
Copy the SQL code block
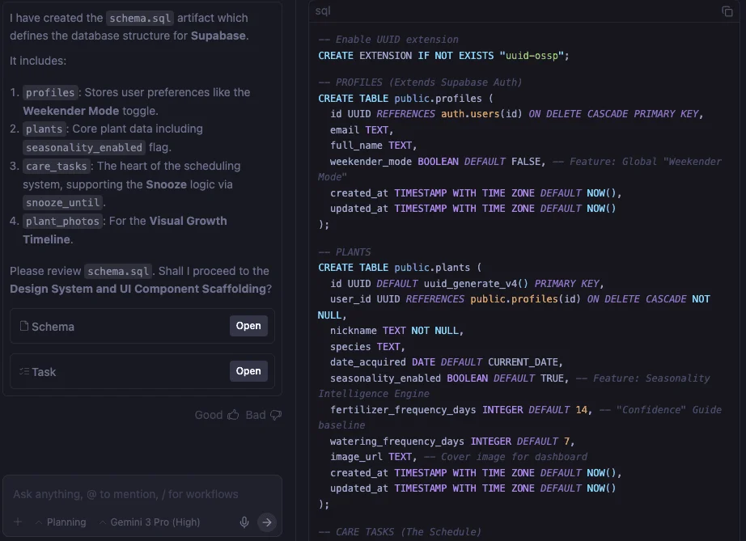(727, 11)
